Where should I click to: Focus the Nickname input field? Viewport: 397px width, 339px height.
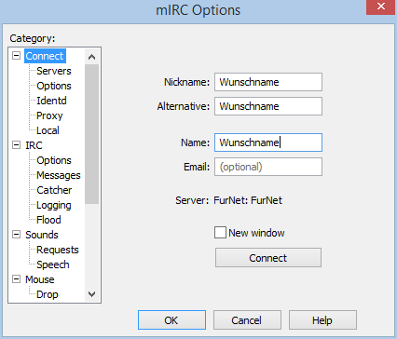coord(268,82)
